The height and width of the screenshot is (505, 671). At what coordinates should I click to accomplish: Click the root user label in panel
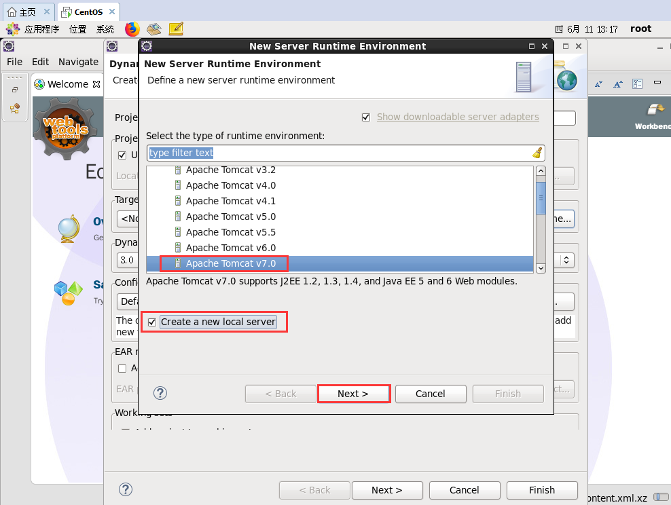[x=640, y=29]
